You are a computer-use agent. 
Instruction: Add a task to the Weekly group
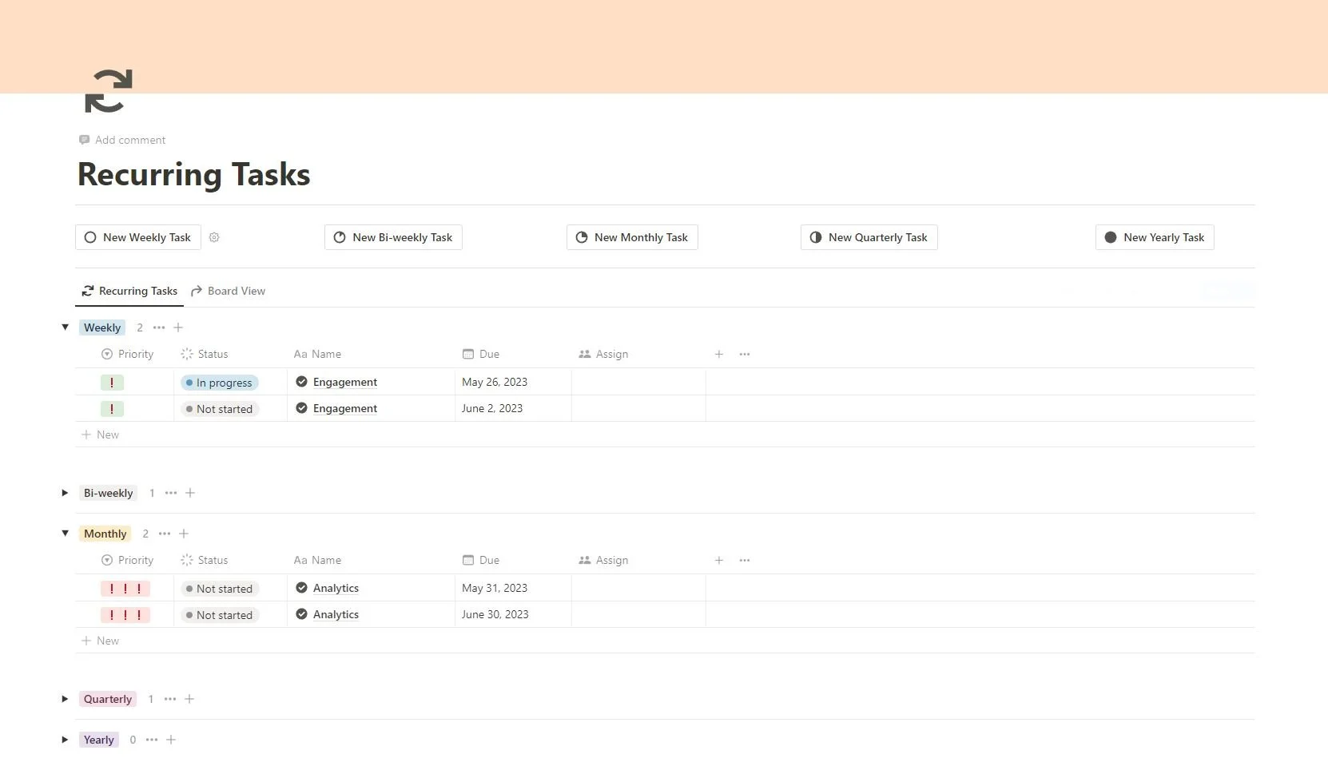pos(178,327)
